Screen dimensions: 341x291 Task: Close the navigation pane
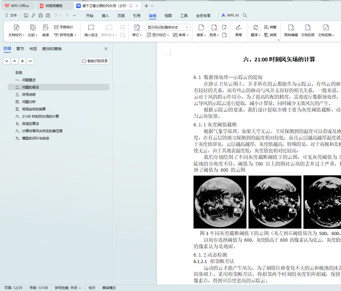coord(106,49)
